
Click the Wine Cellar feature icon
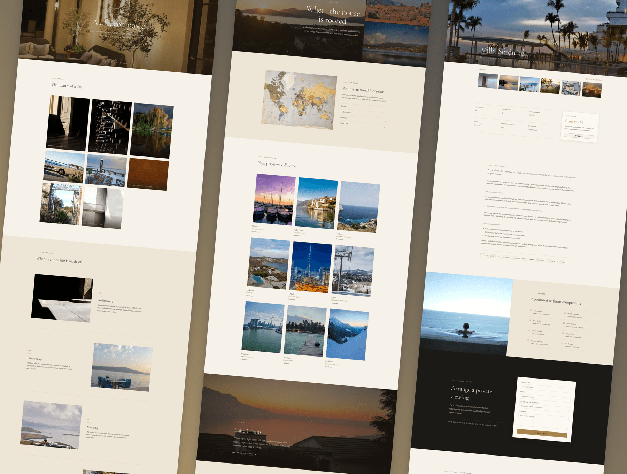click(530, 320)
